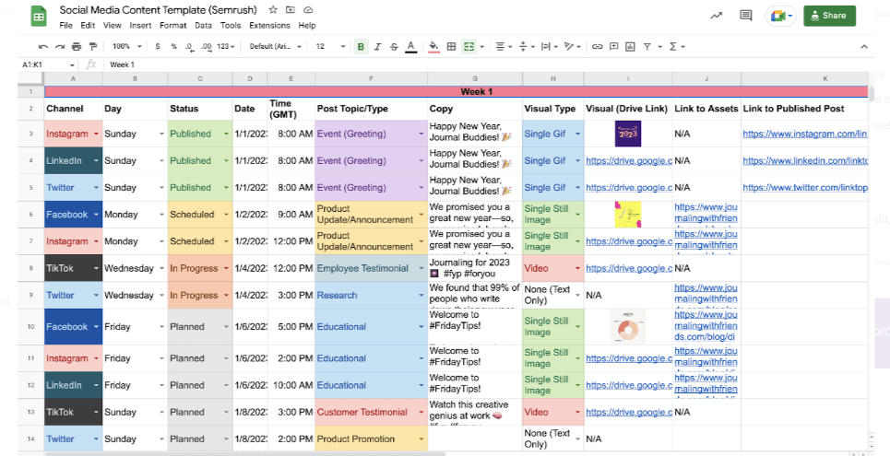The width and height of the screenshot is (890, 456).
Task: Open the Extensions menu
Action: pyautogui.click(x=269, y=26)
